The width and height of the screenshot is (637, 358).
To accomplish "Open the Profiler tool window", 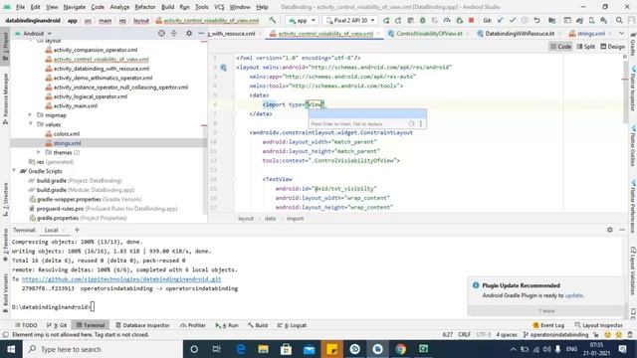I will [x=193, y=325].
